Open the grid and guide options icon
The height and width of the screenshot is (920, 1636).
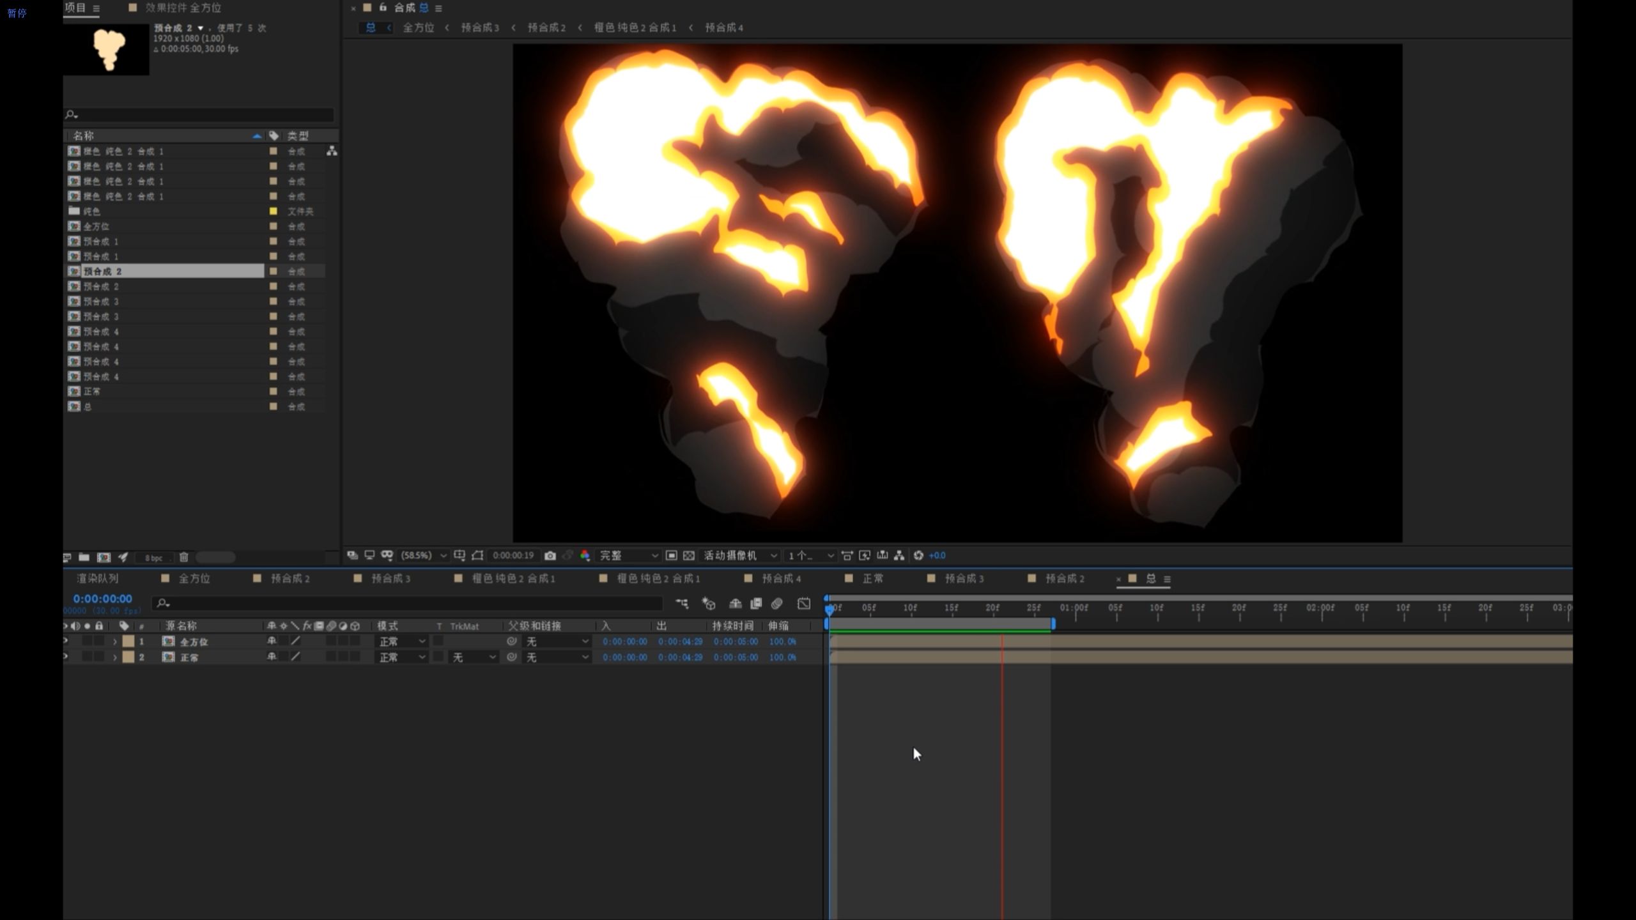(459, 555)
